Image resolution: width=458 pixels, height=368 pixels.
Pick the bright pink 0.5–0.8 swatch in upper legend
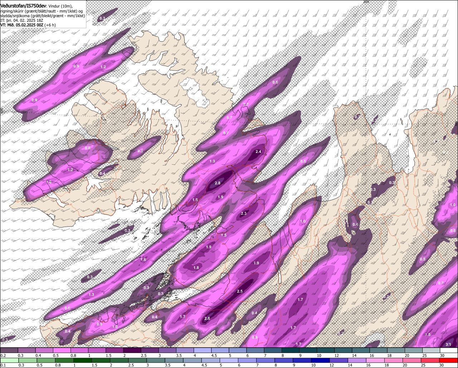click(62, 350)
